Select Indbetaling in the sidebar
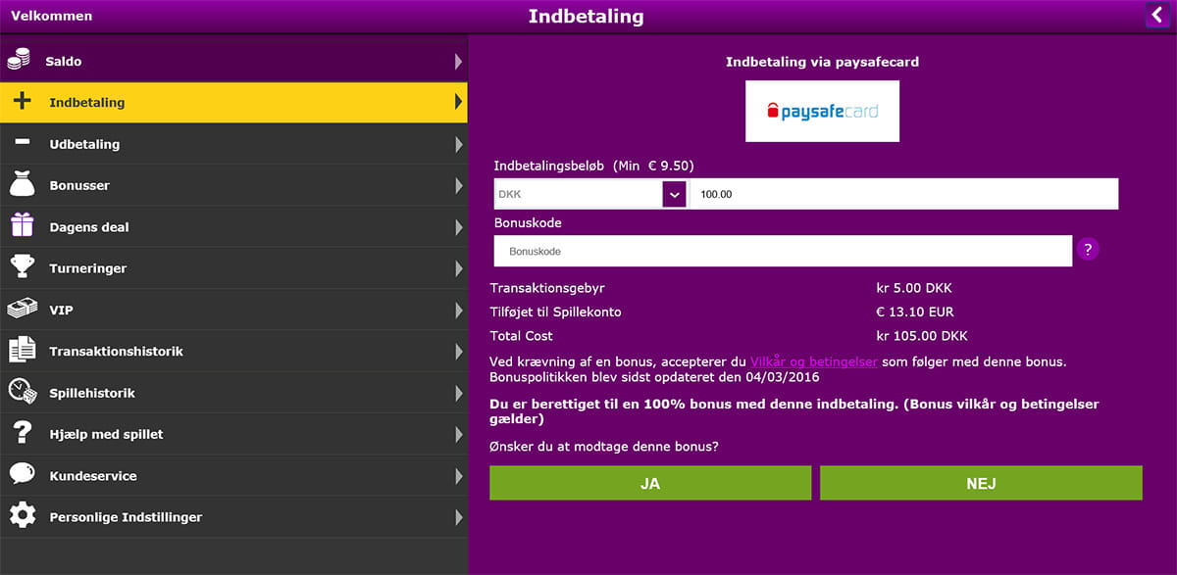 tap(233, 102)
